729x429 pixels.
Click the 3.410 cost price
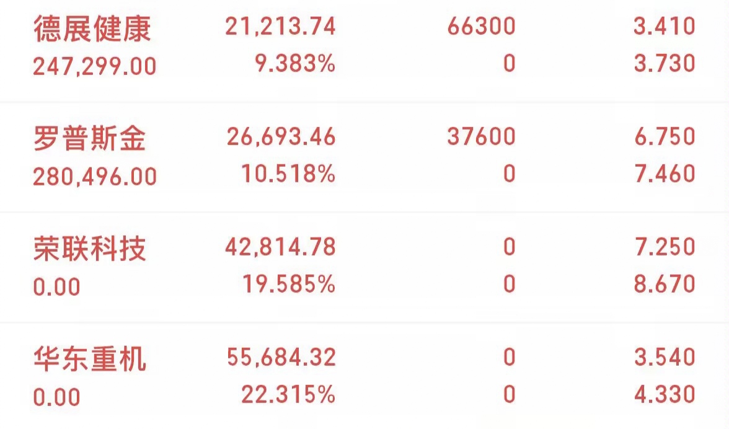pyautogui.click(x=665, y=27)
